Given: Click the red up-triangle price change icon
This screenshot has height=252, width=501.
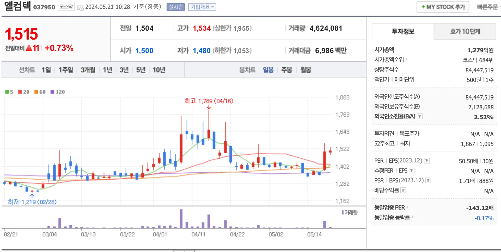Looking at the screenshot, I should 29,48.
